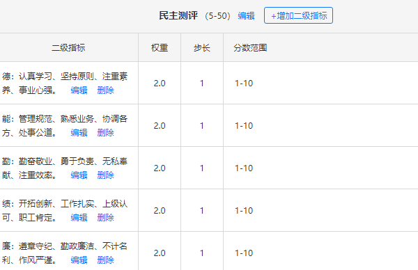Click weight 2.0 in the 德 row
The width and height of the screenshot is (418, 270).
pyautogui.click(x=160, y=84)
